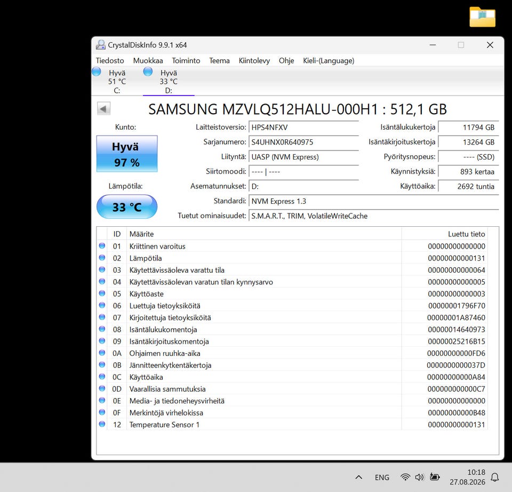Minimize the CrystalDiskInfo window
This screenshot has height=492, width=512.
433,45
